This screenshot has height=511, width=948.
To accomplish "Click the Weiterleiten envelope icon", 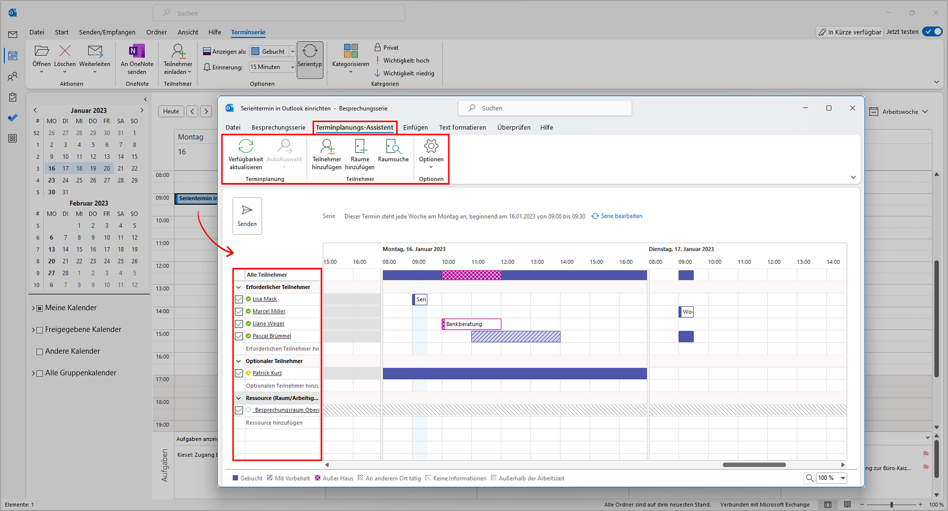I will (x=95, y=51).
